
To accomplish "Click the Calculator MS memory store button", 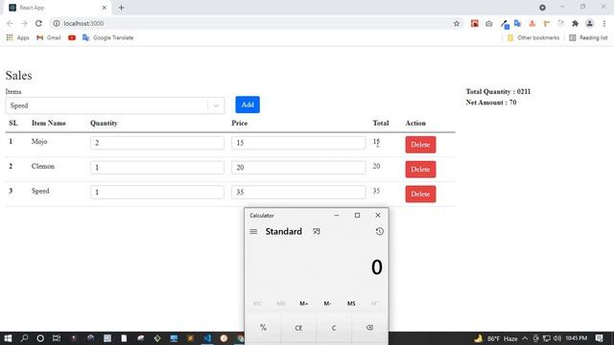I will click(351, 304).
